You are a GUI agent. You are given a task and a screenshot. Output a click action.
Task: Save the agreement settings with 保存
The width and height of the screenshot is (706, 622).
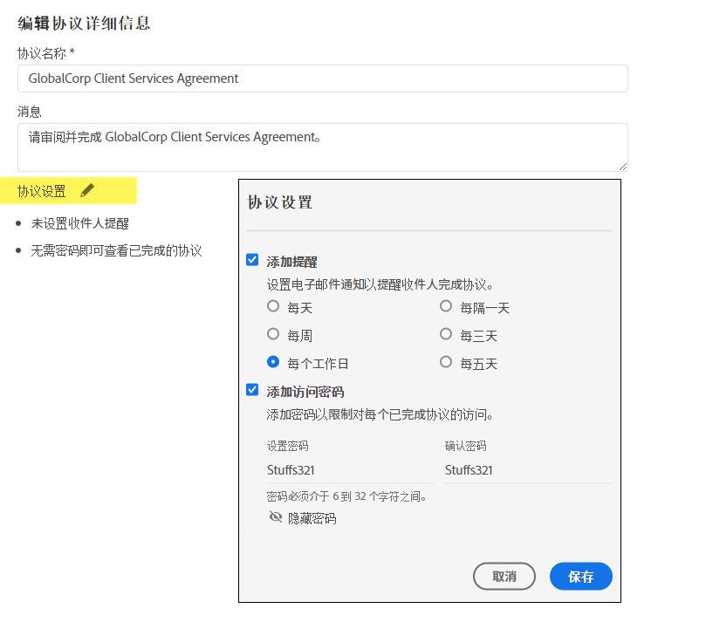click(x=581, y=576)
